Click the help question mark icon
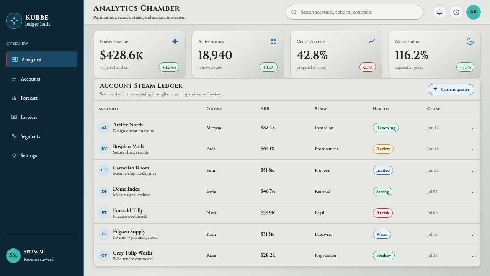Image resolution: width=490 pixels, height=276 pixels. click(456, 12)
